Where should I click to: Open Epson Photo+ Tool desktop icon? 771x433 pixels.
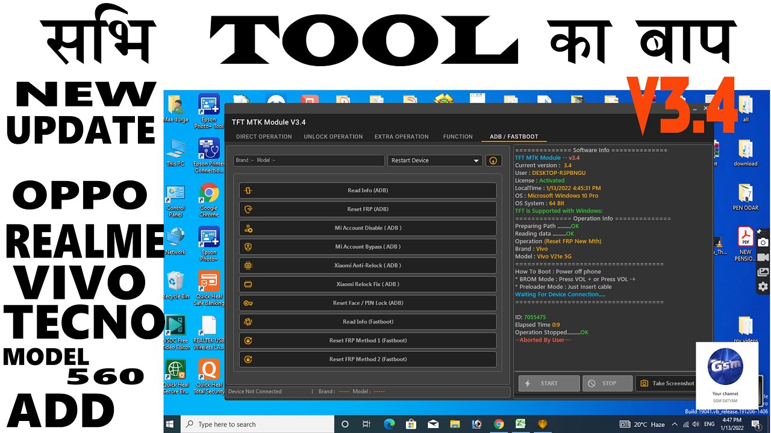point(209,112)
